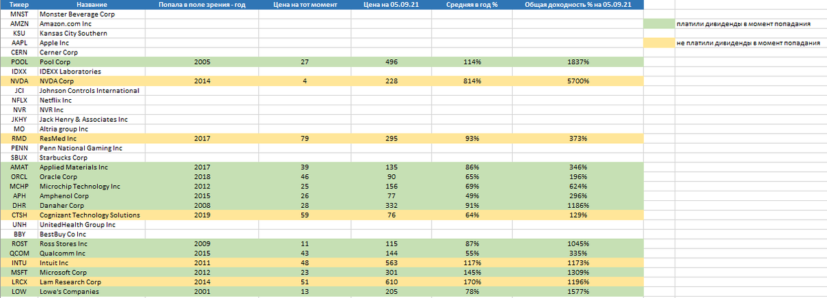Select 'Общая доходность % на 05.09.21' header

pyautogui.click(x=578, y=4)
